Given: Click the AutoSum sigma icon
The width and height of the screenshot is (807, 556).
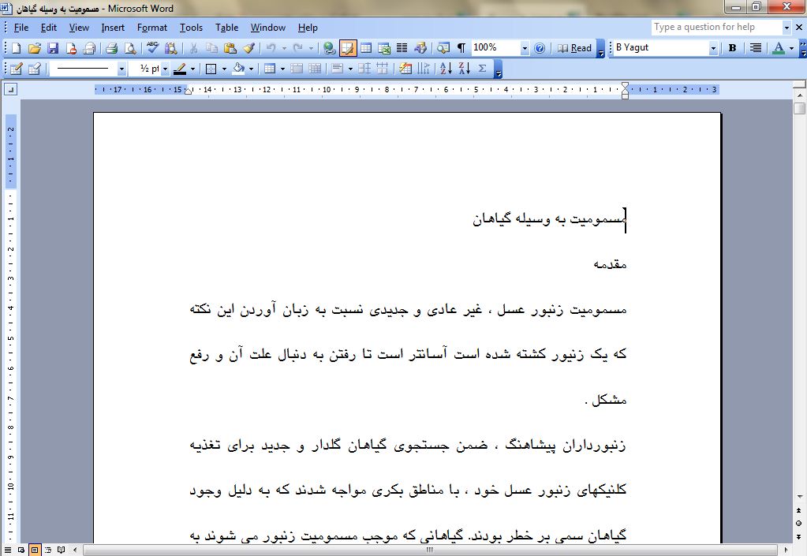Looking at the screenshot, I should (482, 69).
